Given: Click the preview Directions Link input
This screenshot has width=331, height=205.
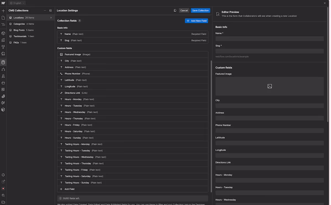Looking at the screenshot, I should click(269, 168).
